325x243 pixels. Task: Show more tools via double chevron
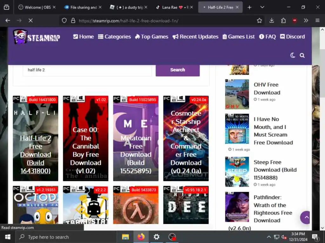(306, 21)
